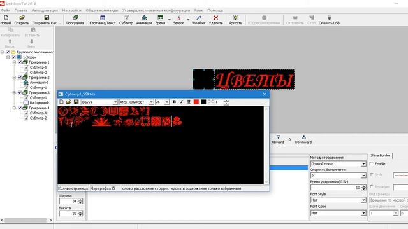Enable the Shine Border checkbox
Image resolution: width=408 pixels, height=229 pixels.
coord(372,164)
